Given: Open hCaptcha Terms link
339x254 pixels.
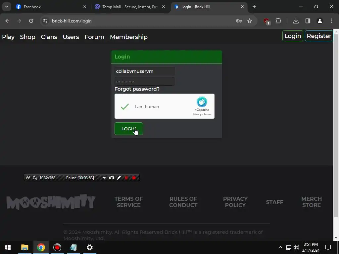Looking at the screenshot, I should tap(207, 114).
